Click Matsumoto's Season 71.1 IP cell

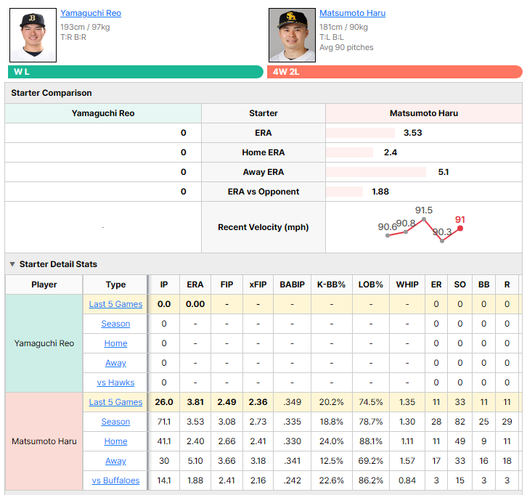[x=164, y=422]
